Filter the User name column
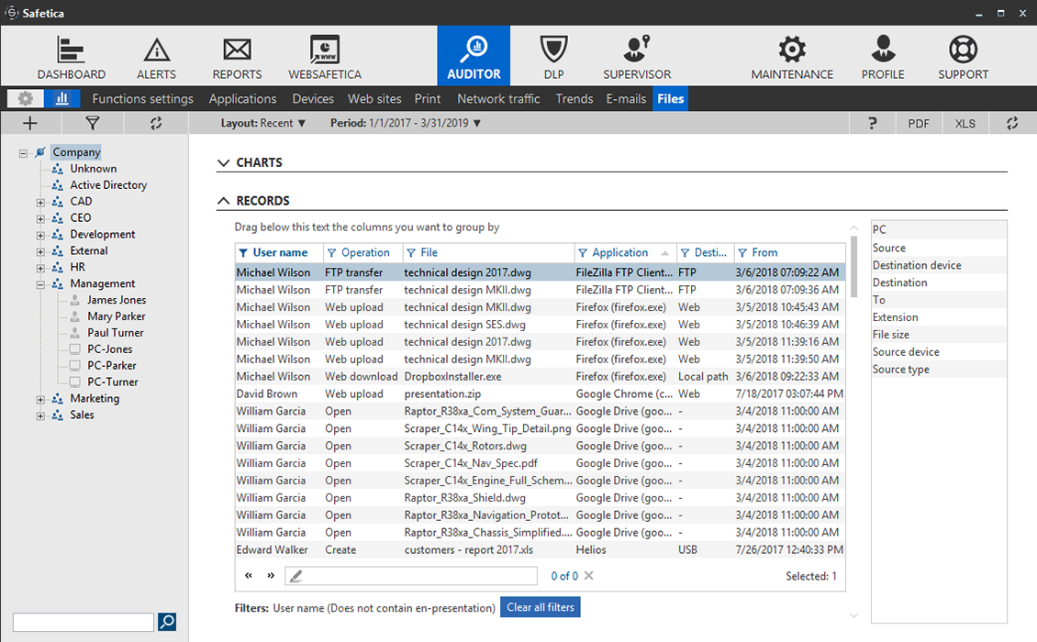The width and height of the screenshot is (1037, 642). [243, 252]
